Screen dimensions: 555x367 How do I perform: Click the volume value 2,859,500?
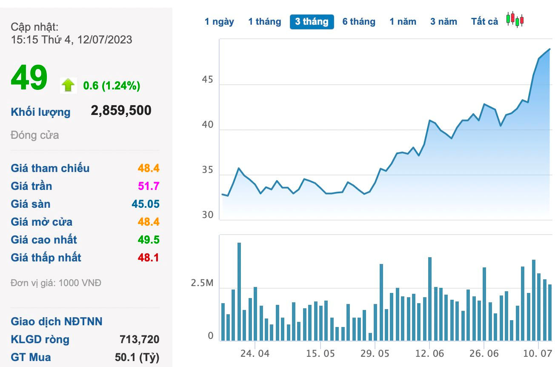(121, 111)
